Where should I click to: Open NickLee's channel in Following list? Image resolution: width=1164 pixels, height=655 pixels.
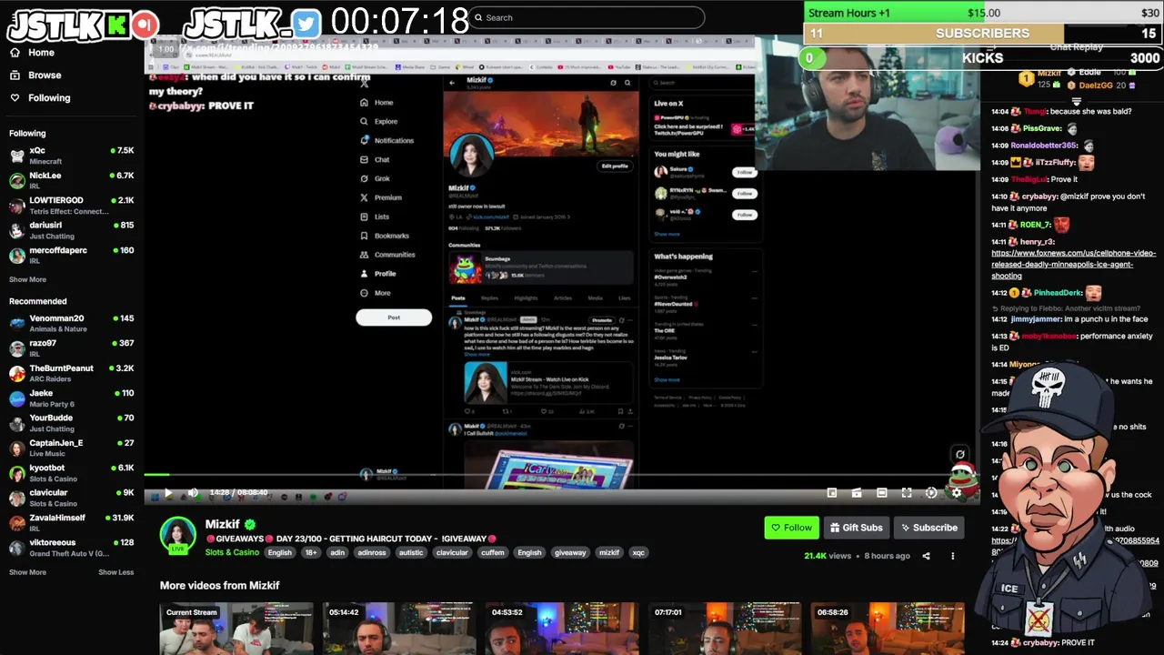[73, 180]
